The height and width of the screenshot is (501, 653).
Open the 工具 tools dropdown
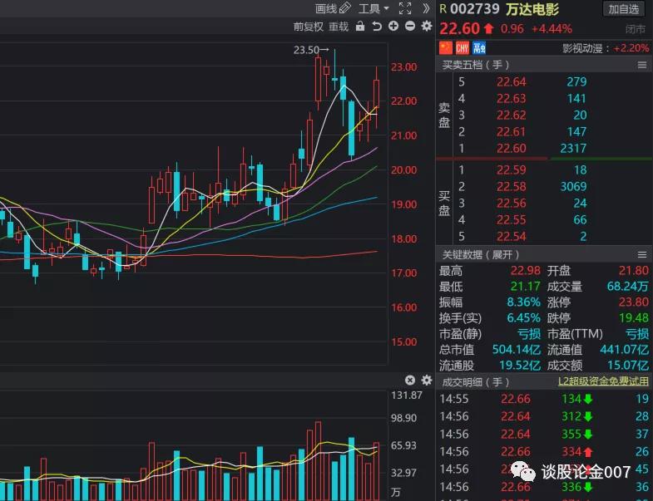point(373,8)
